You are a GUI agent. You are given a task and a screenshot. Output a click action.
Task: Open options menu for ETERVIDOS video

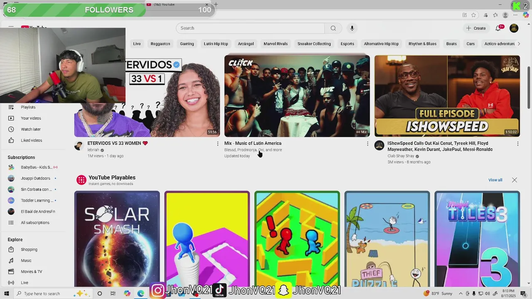pos(217,144)
